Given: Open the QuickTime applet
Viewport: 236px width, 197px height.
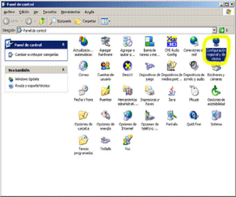Looking at the screenshot, I should pos(194,118).
